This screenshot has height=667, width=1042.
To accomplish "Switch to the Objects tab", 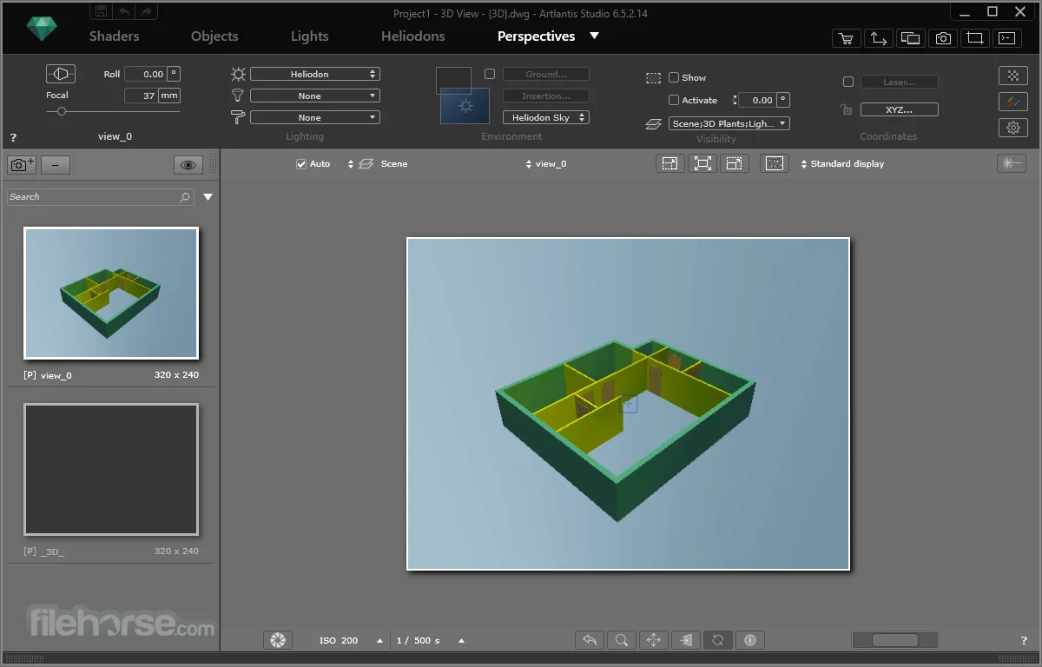I will point(214,36).
